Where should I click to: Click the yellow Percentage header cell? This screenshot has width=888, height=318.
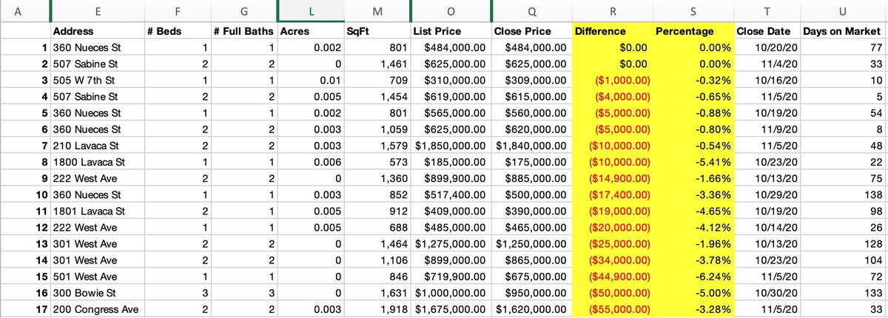click(693, 31)
